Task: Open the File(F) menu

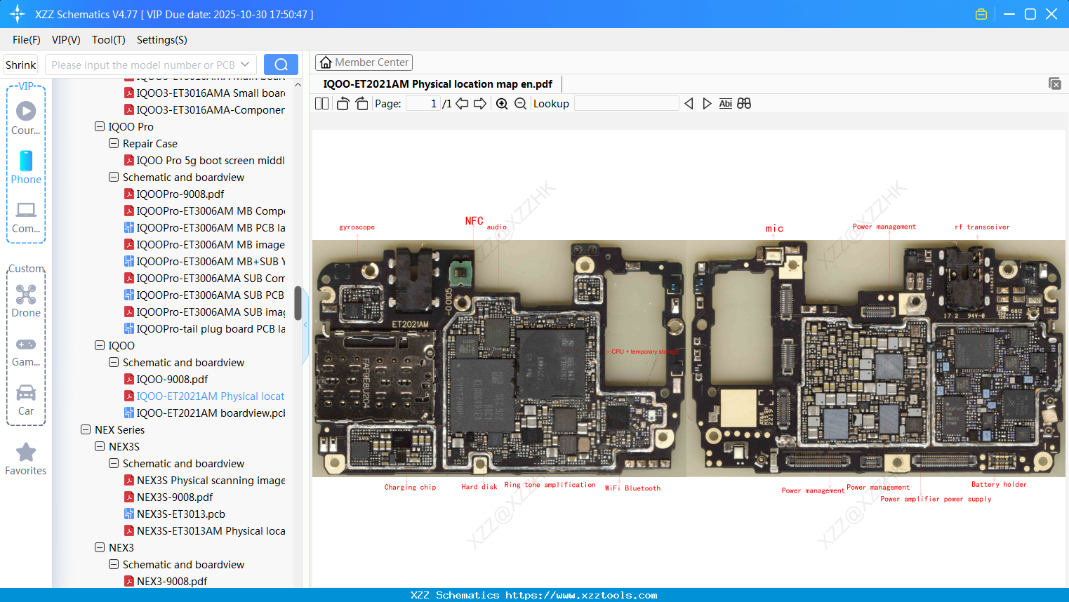Action: pos(27,40)
